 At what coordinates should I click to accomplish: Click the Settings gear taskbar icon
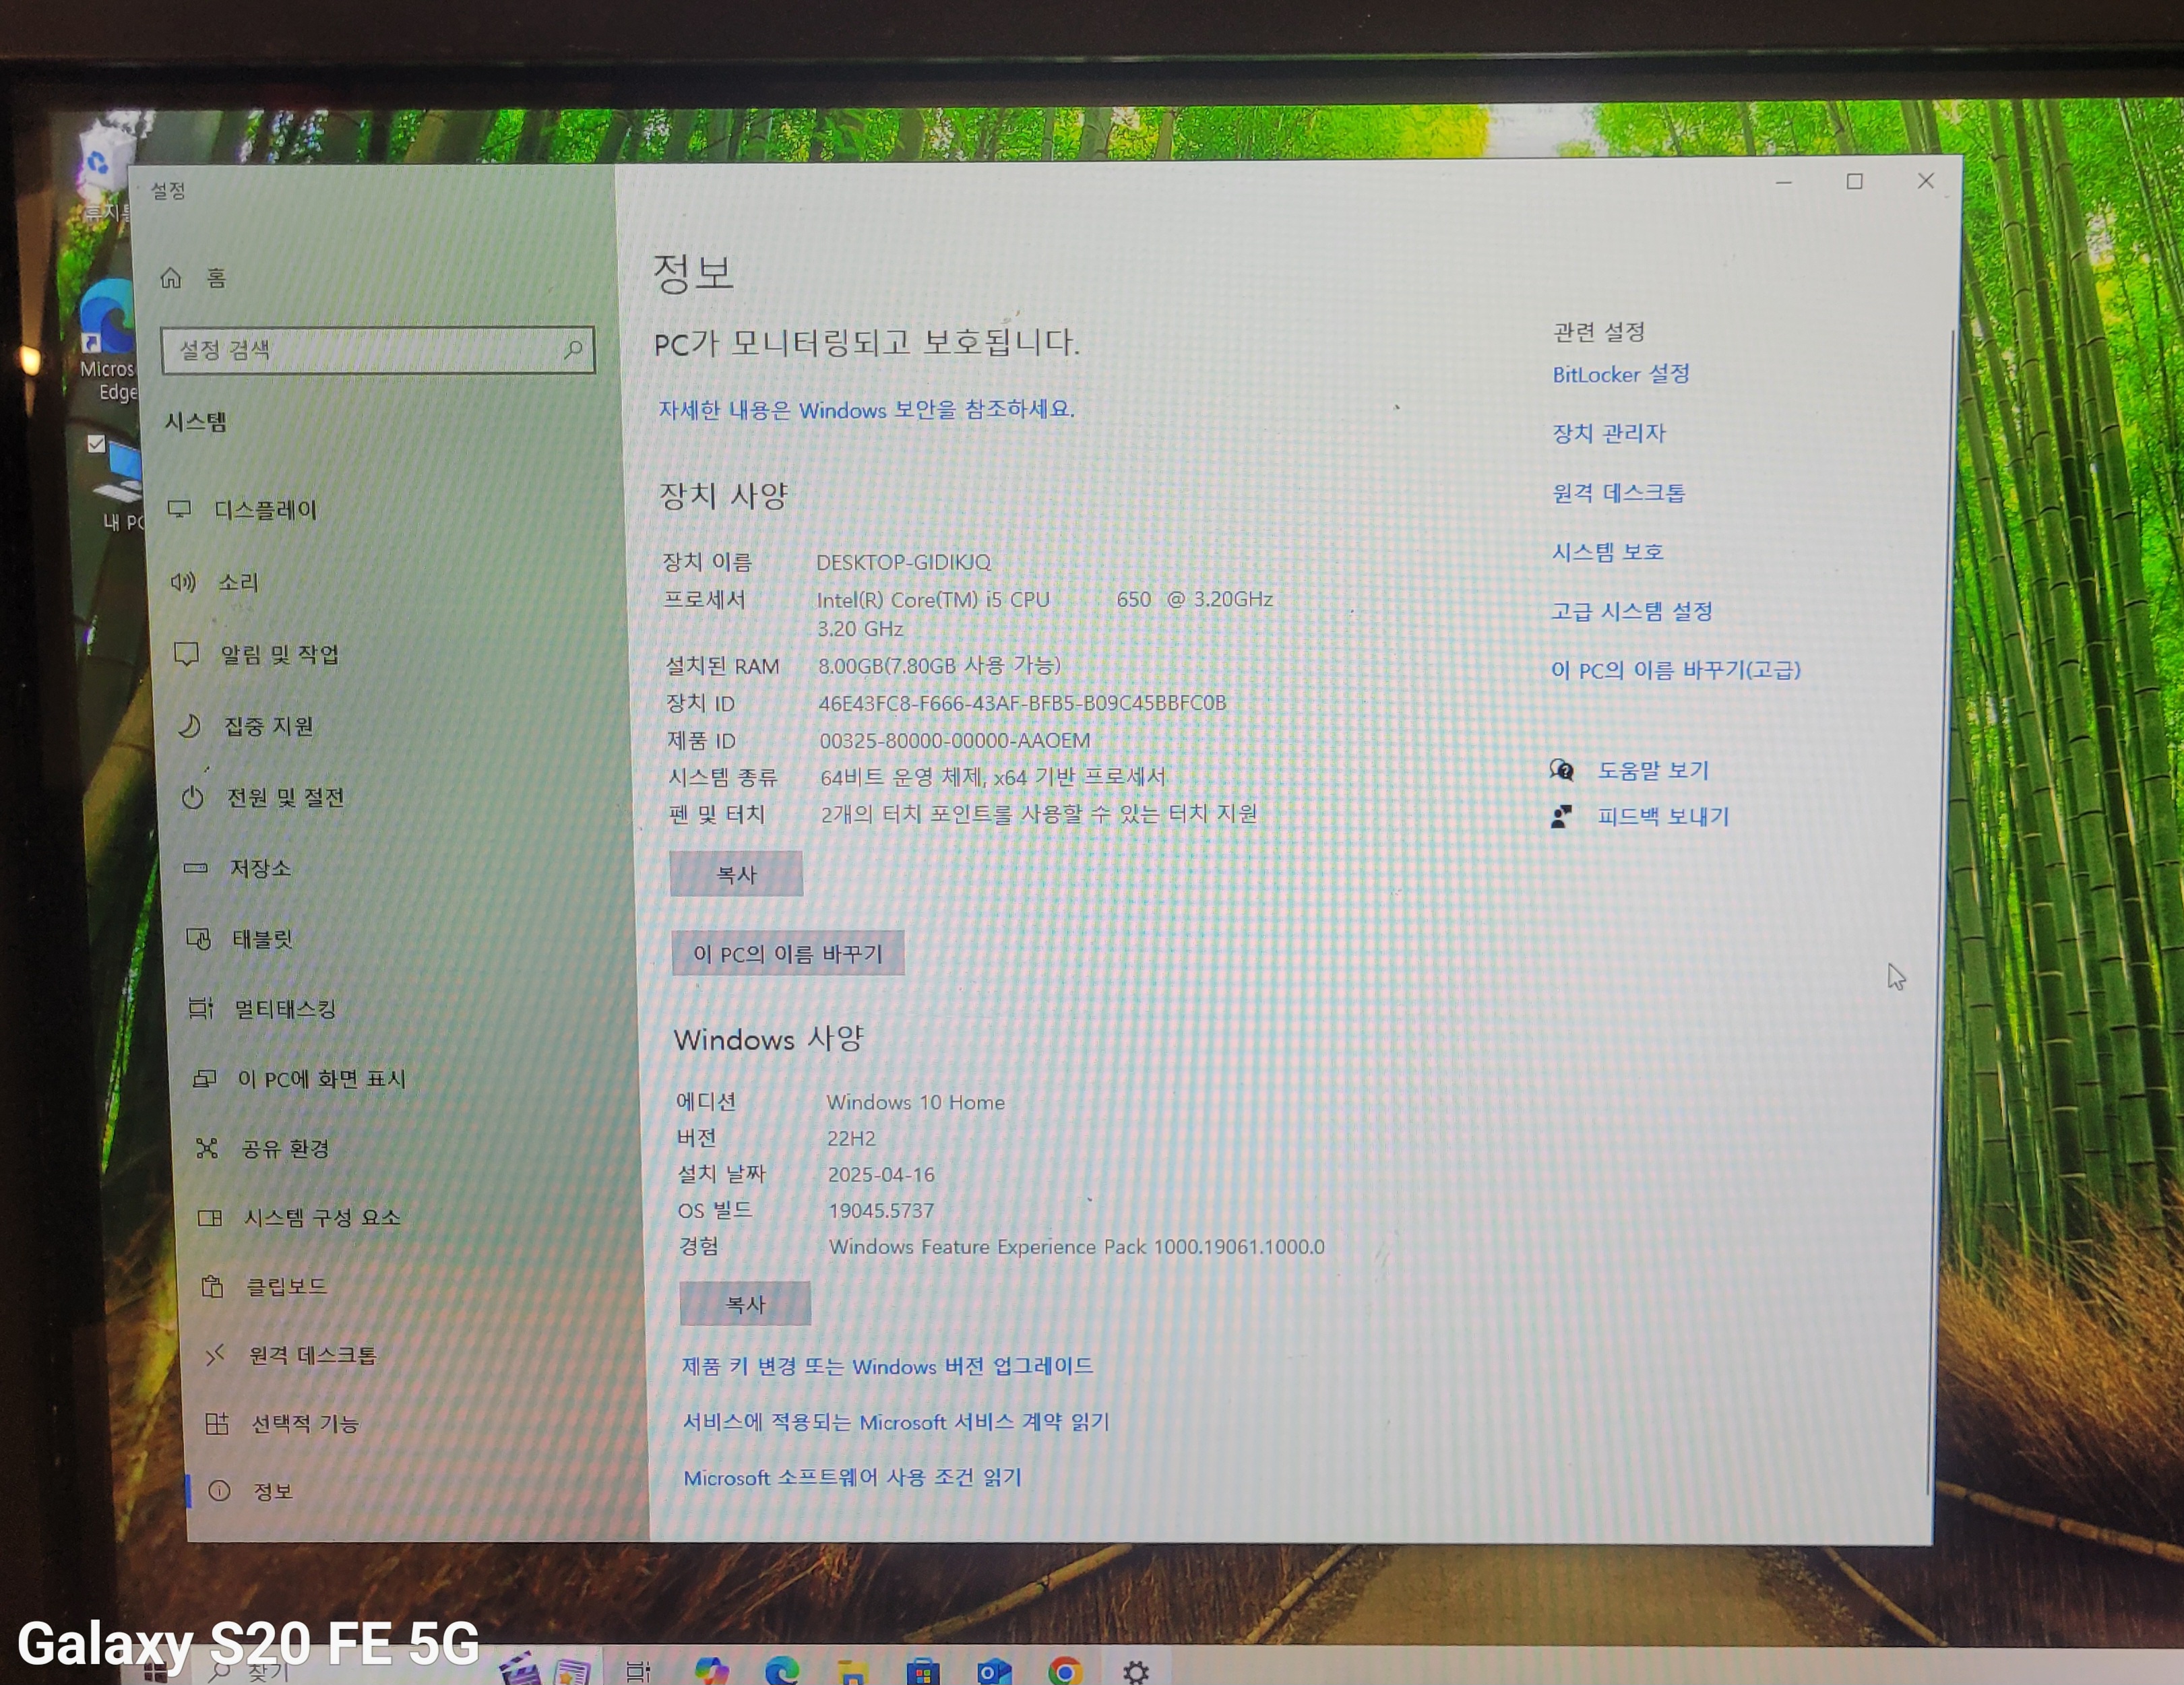pyautogui.click(x=1136, y=1671)
